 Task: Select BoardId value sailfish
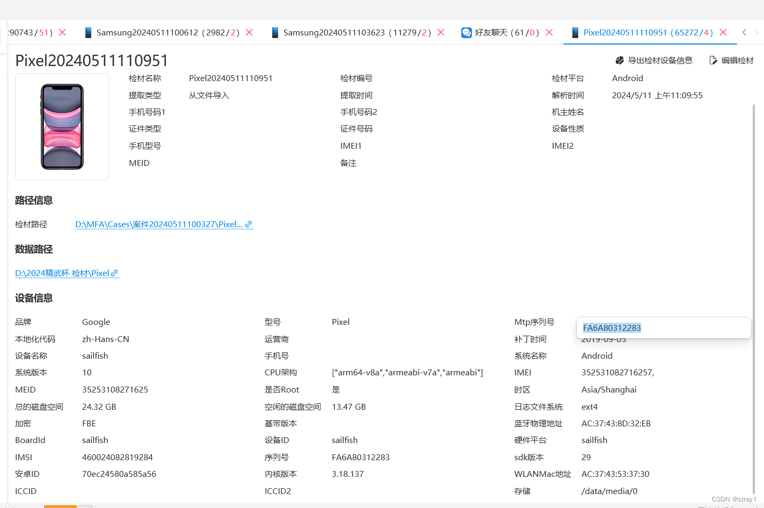(x=95, y=440)
